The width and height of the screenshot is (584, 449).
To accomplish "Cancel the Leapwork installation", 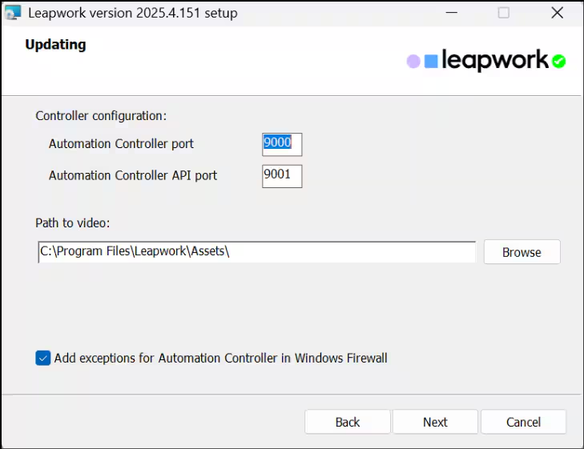I will coord(523,422).
